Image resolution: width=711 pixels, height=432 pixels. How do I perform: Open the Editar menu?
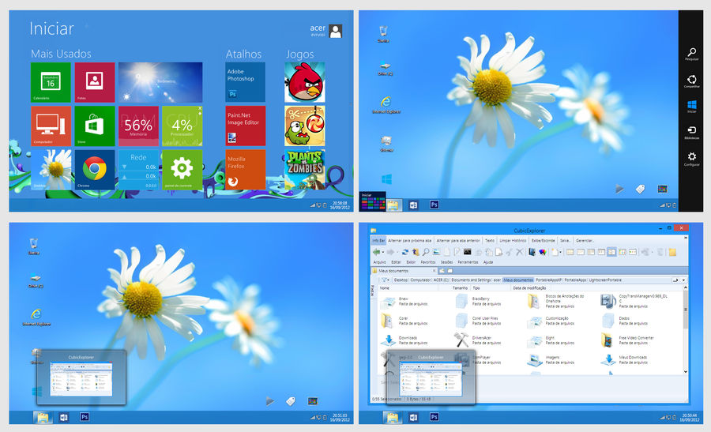[x=396, y=262]
